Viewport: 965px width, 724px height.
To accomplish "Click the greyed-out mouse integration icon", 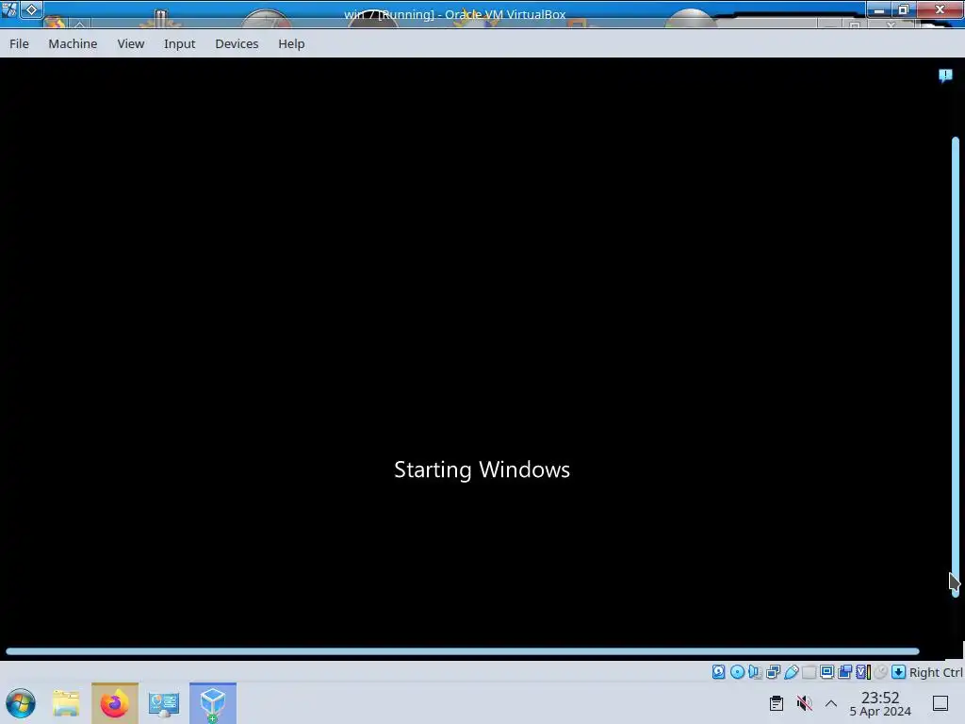I will [x=881, y=671].
